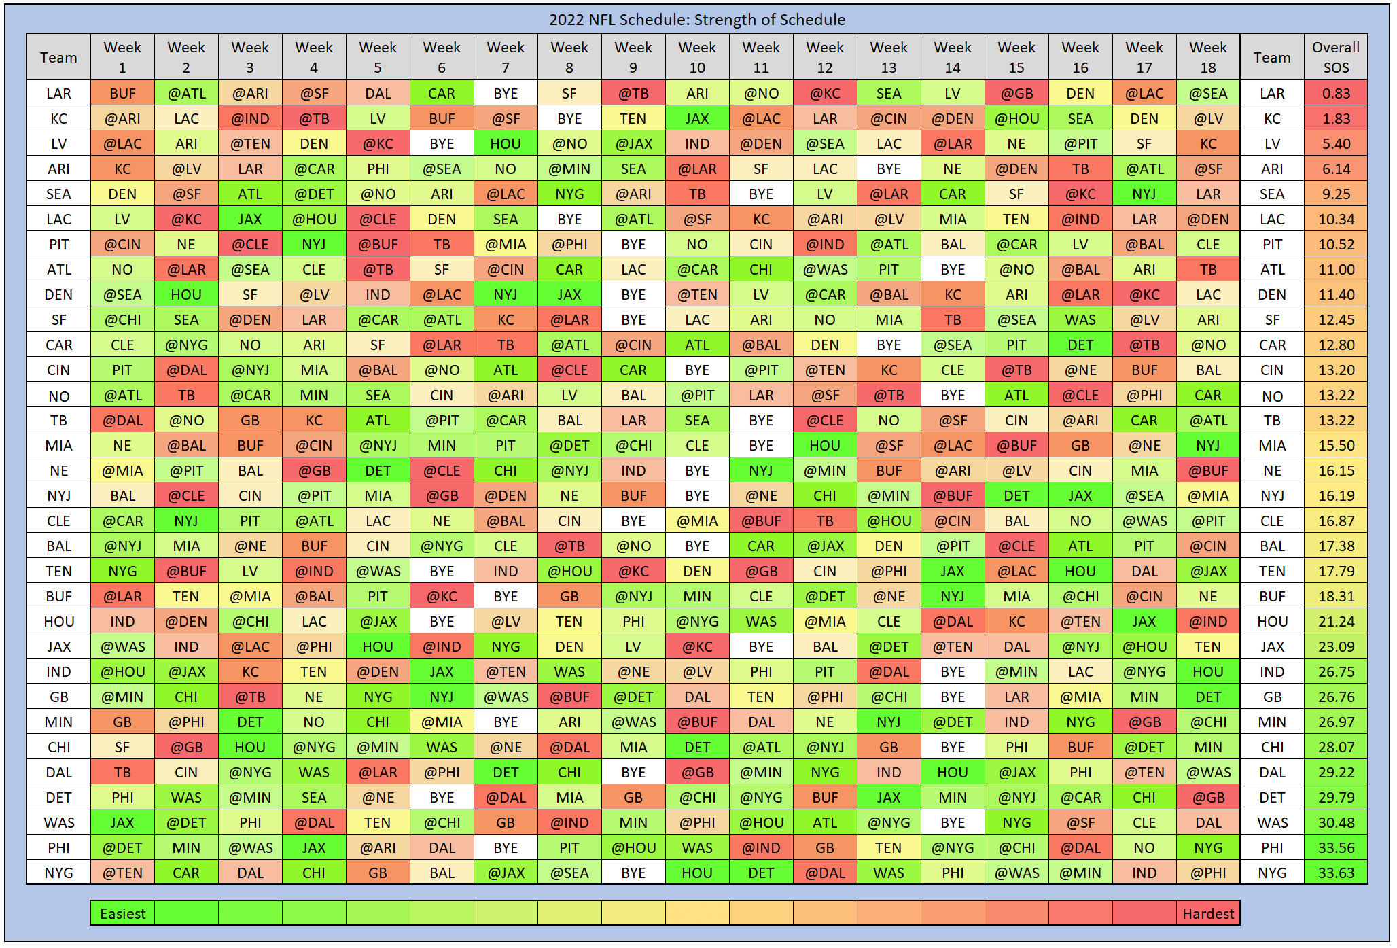Select NYG Week 10 cell HOU
Image resolution: width=1397 pixels, height=948 pixels.
[697, 873]
